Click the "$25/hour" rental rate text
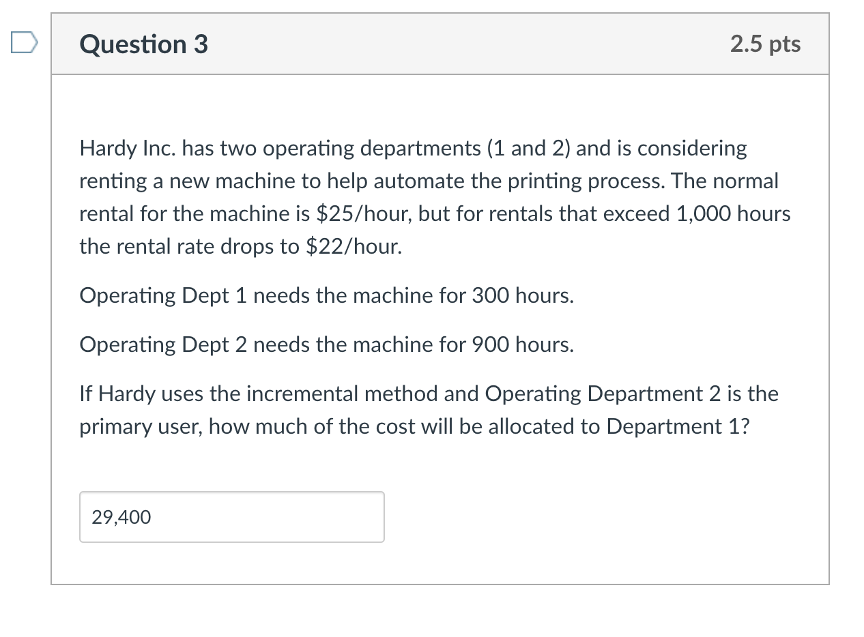Screen dimensions: 864x637 point(364,213)
